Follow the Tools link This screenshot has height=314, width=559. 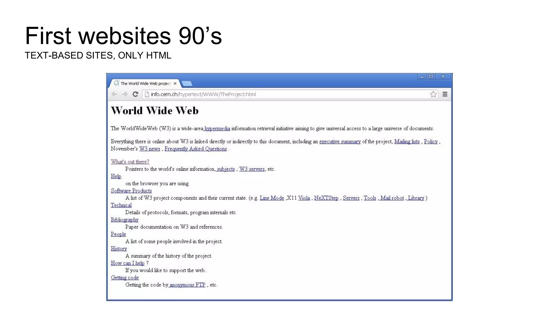(x=370, y=198)
